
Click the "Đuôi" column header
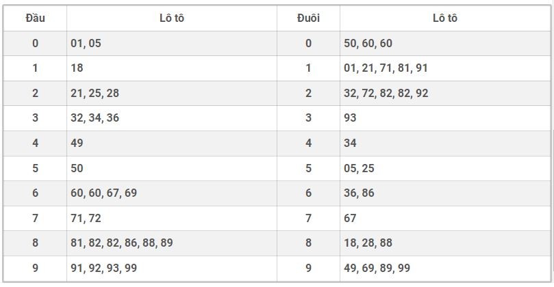[308, 18]
